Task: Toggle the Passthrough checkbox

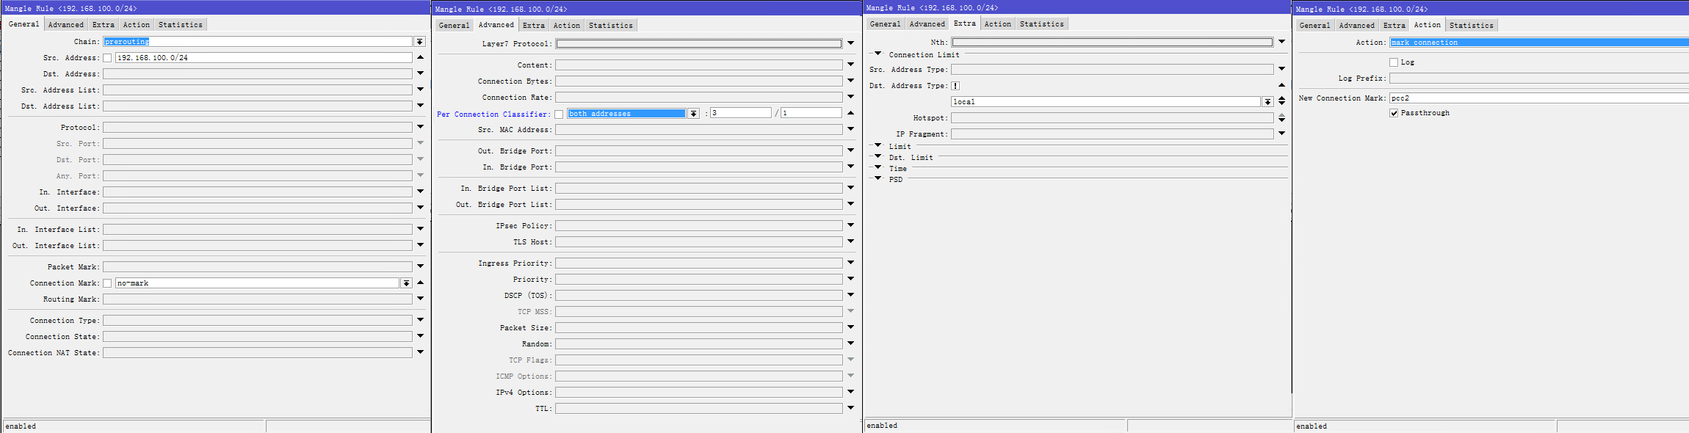Action: click(x=1394, y=113)
